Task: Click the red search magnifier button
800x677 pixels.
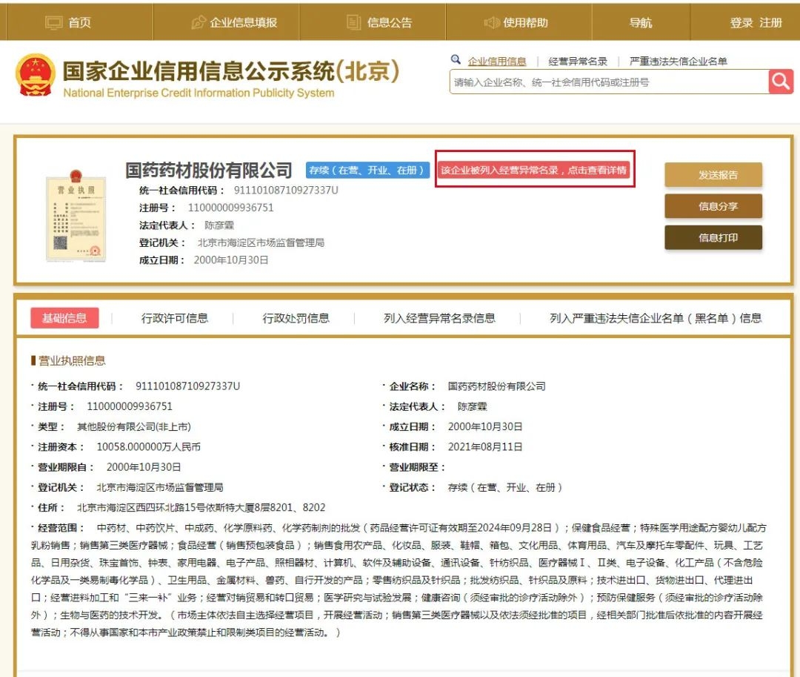Action: [x=781, y=82]
